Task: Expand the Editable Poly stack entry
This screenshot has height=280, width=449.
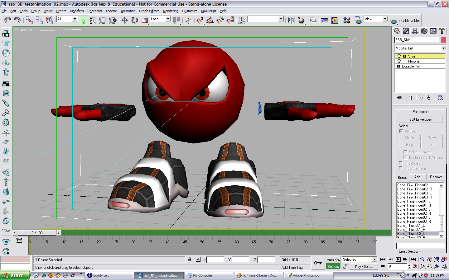Action: pyautogui.click(x=398, y=66)
